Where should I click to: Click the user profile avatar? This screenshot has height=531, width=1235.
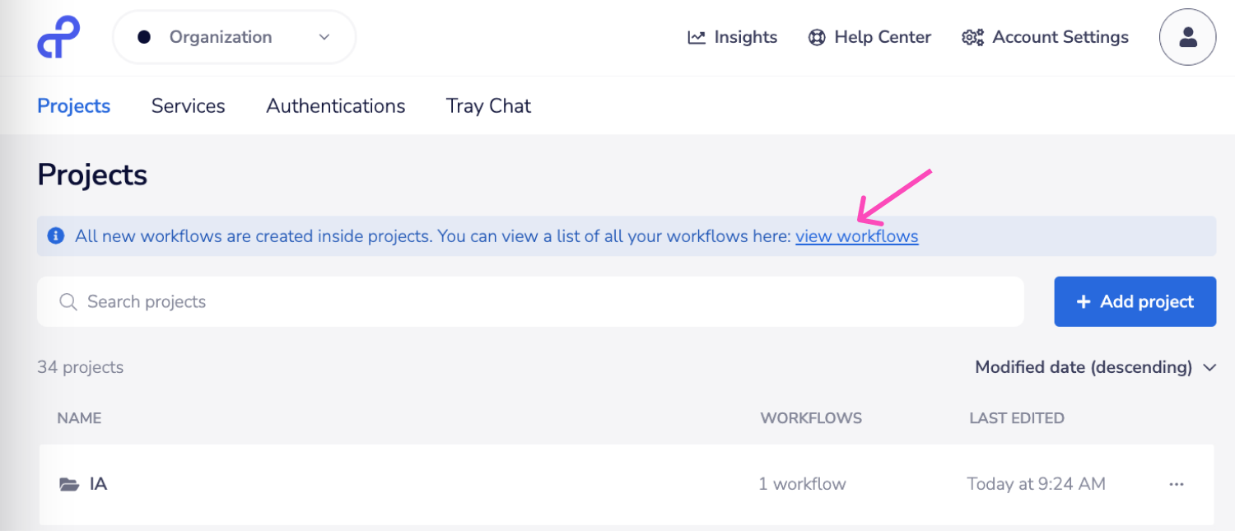pos(1187,37)
